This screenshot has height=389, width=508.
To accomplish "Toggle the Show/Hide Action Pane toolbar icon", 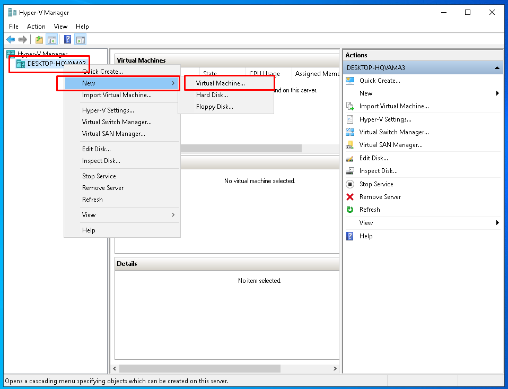I will point(81,40).
